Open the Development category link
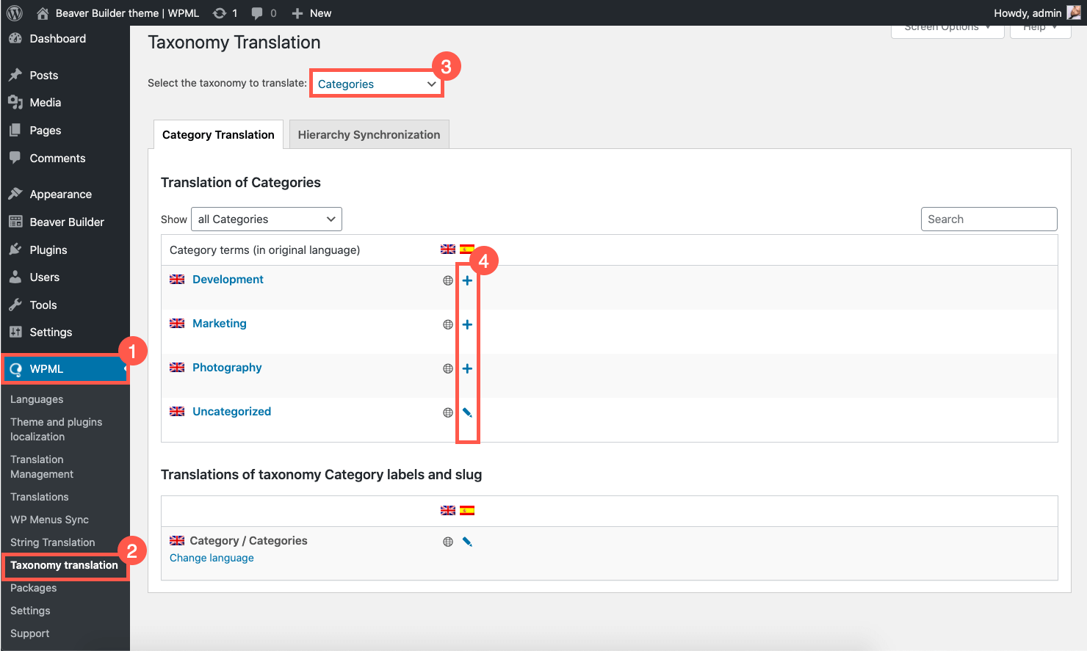The height and width of the screenshot is (651, 1087). tap(228, 280)
